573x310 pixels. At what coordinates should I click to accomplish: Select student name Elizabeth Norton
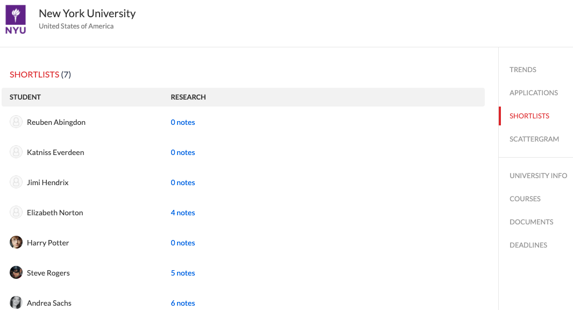(55, 213)
